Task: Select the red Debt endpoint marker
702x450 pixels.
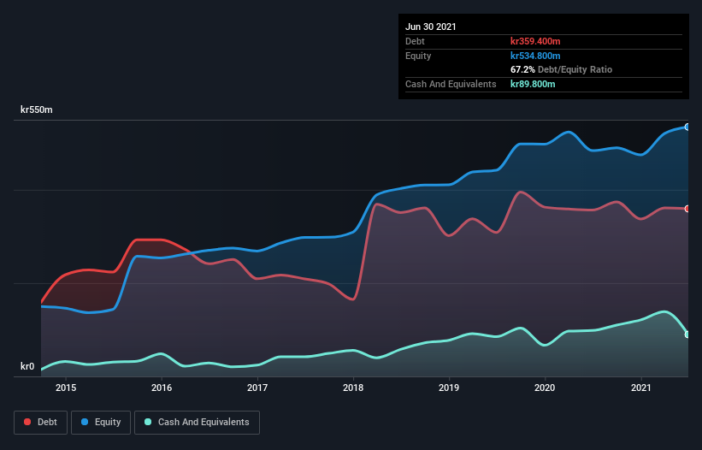Action: (x=687, y=209)
